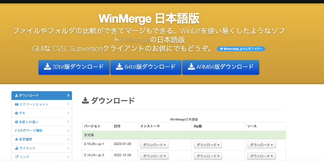This screenshot has height=161, width=324.
Task: Open ソース dropdown for 2.16.24+-jp-3
Action: click(x=261, y=156)
